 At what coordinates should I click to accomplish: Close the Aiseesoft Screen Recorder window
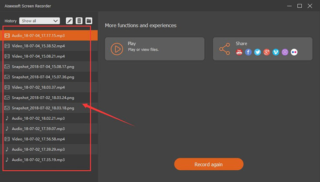point(310,6)
